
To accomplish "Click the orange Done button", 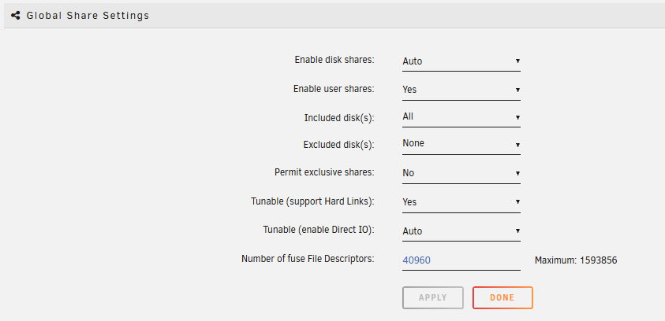I will pyautogui.click(x=502, y=297).
